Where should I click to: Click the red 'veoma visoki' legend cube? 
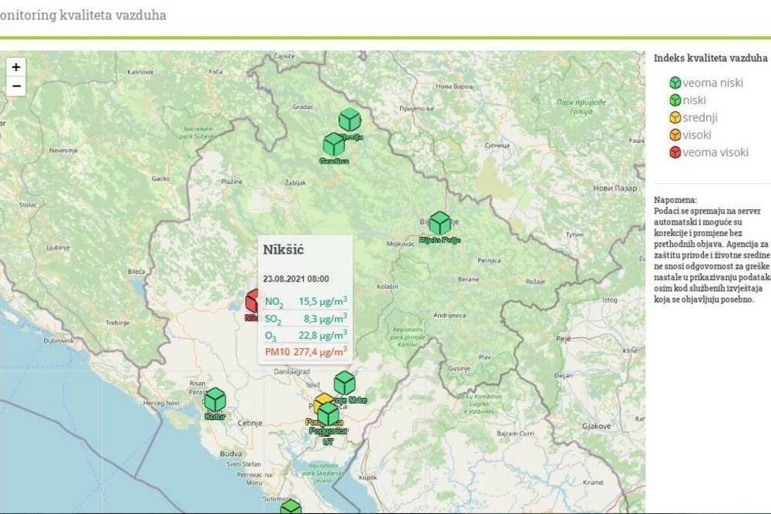[675, 152]
